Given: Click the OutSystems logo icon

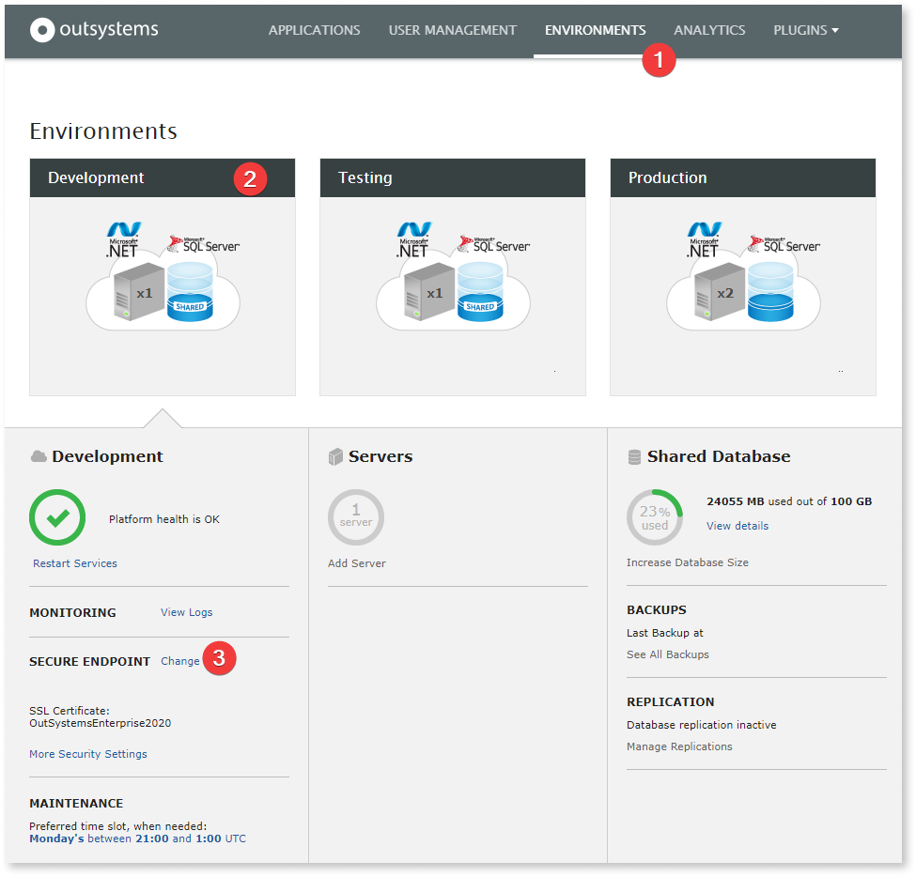Looking at the screenshot, I should coord(41,29).
